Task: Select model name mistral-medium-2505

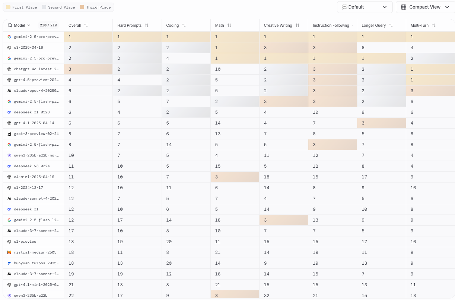Action: coord(35,252)
